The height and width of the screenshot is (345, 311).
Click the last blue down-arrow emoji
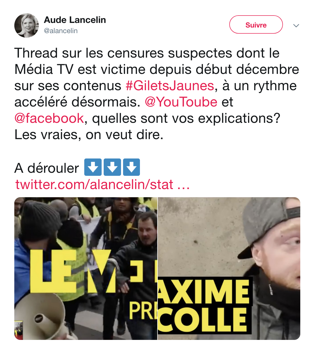131,167
